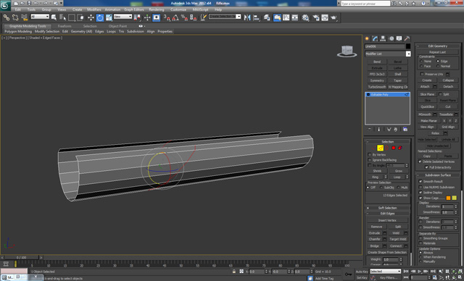Click the Select by Name icon
This screenshot has height=281, width=464.
[62, 17]
